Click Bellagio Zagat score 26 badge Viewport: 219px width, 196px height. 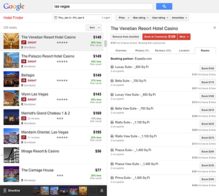pos(24,80)
